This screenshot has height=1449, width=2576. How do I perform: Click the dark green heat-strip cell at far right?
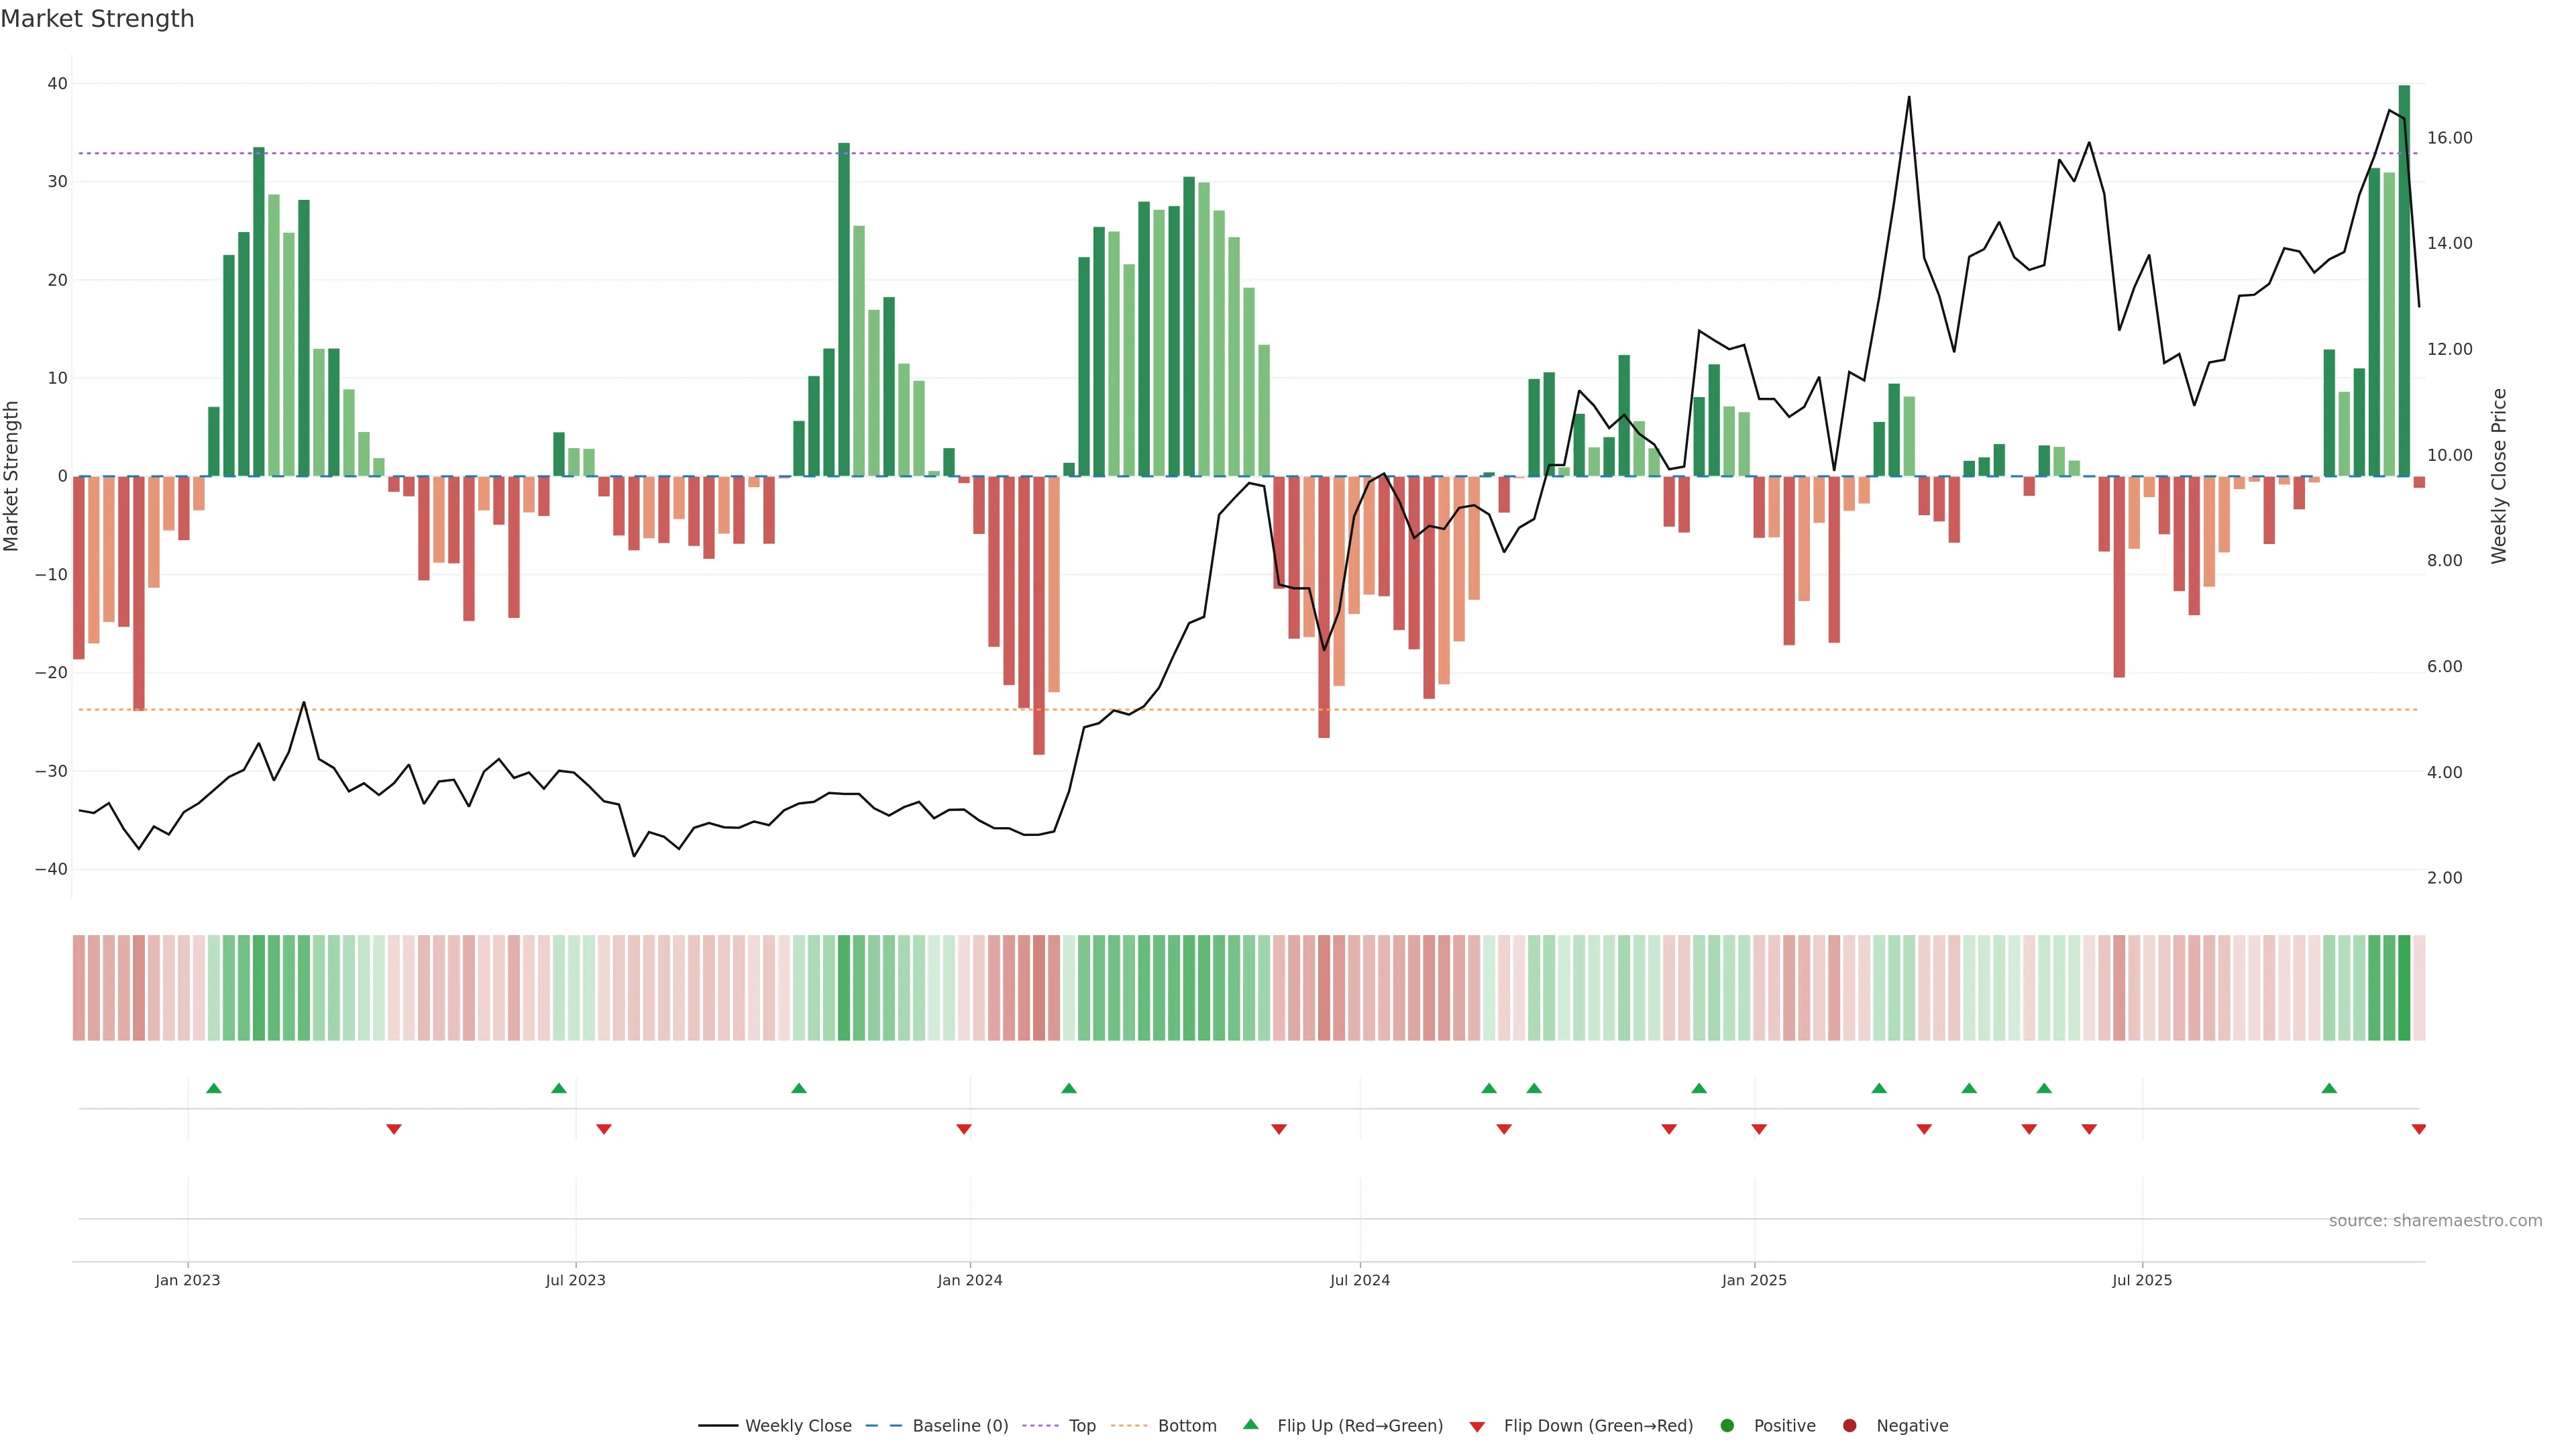click(x=2404, y=987)
